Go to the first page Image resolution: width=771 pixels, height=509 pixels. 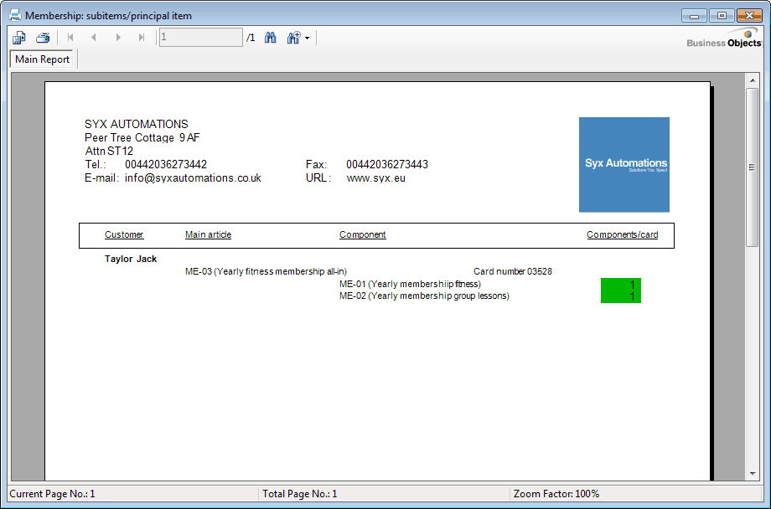point(70,38)
